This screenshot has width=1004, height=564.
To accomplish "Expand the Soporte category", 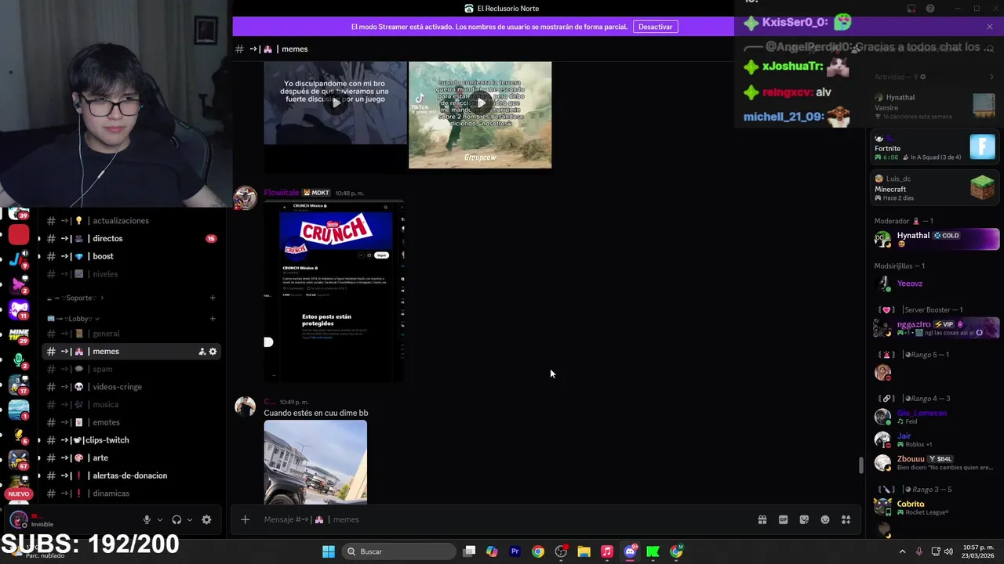I will pyautogui.click(x=77, y=298).
